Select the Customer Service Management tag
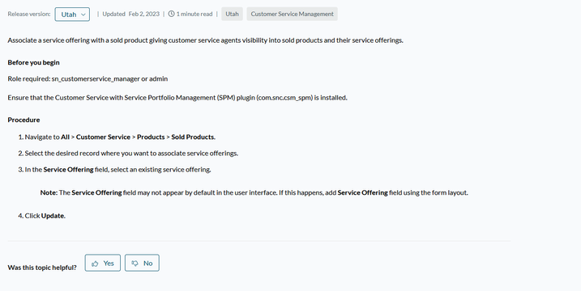The image size is (581, 291). pos(292,14)
